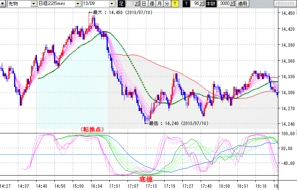Toggle the yellow T tick chart button
The height and width of the screenshot is (190, 297).
[x=174, y=4]
